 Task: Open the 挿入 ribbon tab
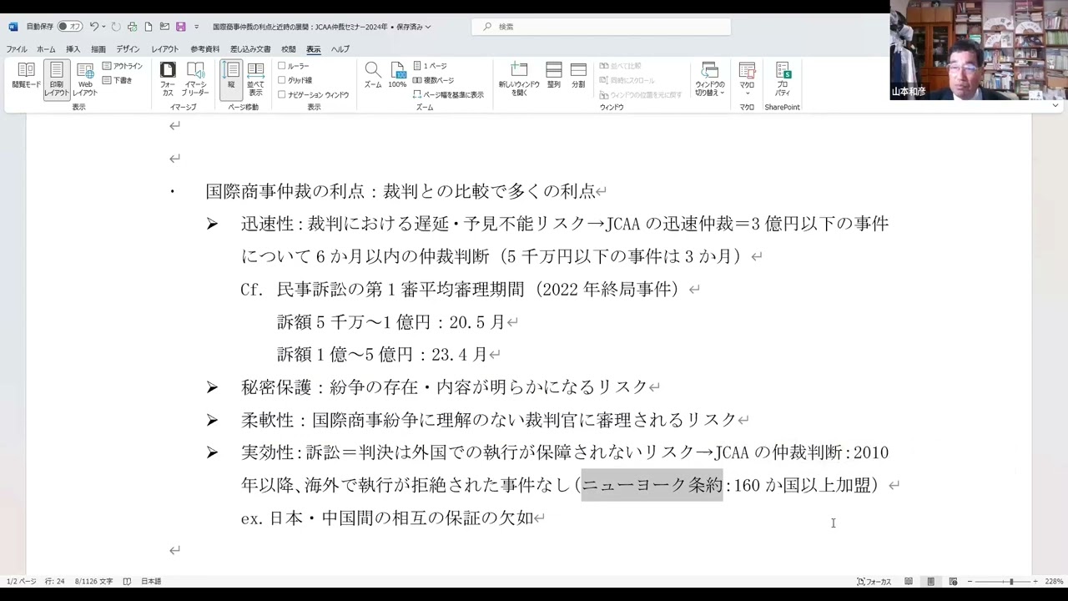pyautogui.click(x=73, y=49)
